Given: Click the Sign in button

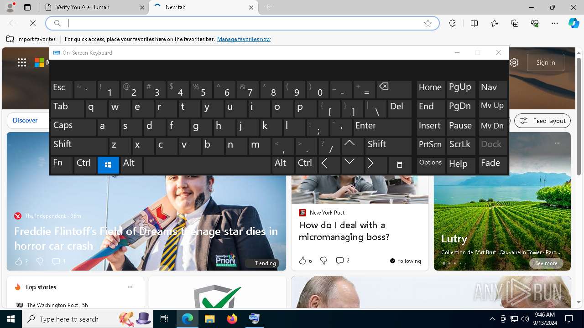Looking at the screenshot, I should tap(546, 62).
